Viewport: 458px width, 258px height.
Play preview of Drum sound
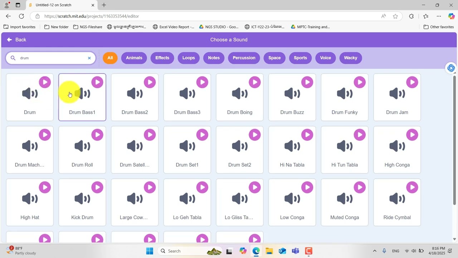(45, 82)
